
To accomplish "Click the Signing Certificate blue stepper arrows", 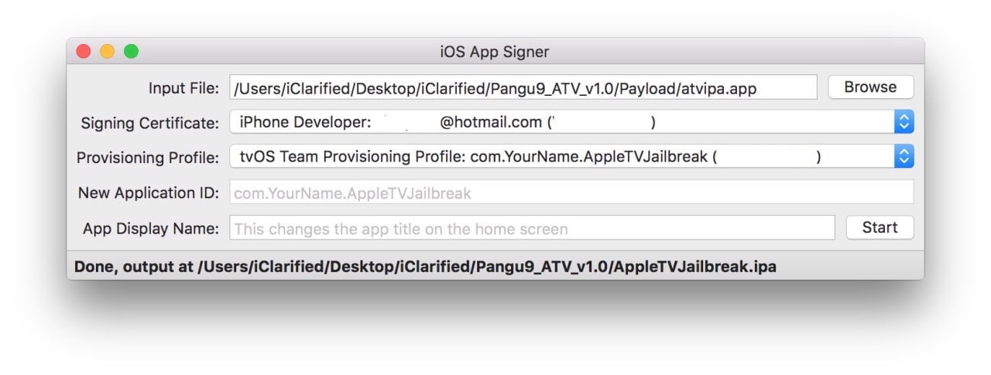I will (x=904, y=122).
